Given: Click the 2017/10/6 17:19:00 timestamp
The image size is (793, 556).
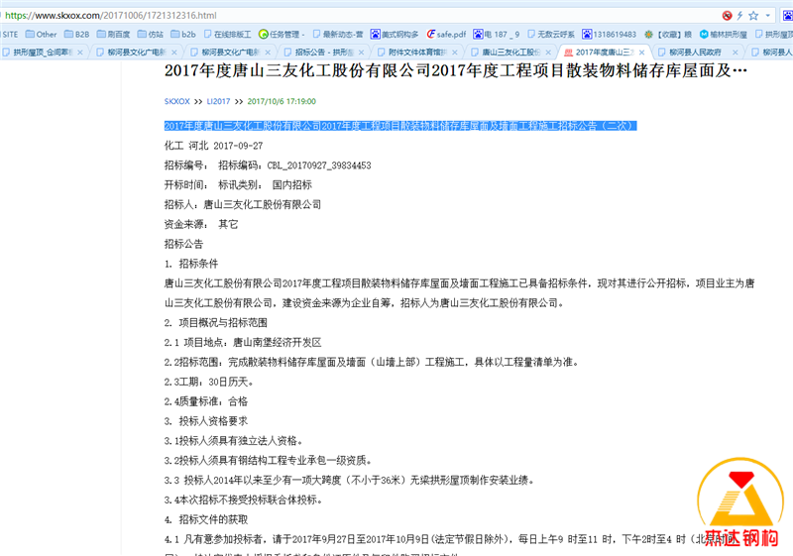Looking at the screenshot, I should point(282,101).
